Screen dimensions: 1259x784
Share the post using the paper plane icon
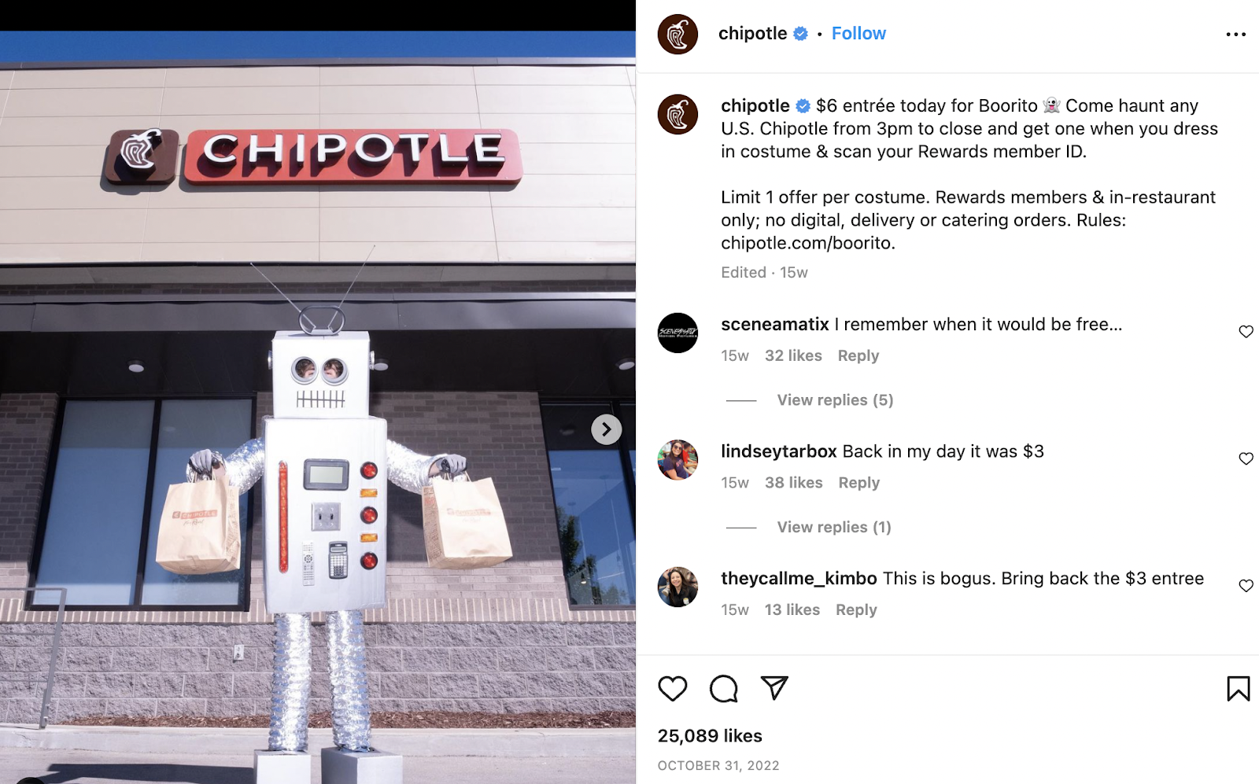(x=774, y=688)
